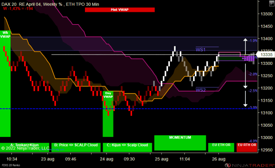Click the EU RTH OR red box

[x=247, y=147]
